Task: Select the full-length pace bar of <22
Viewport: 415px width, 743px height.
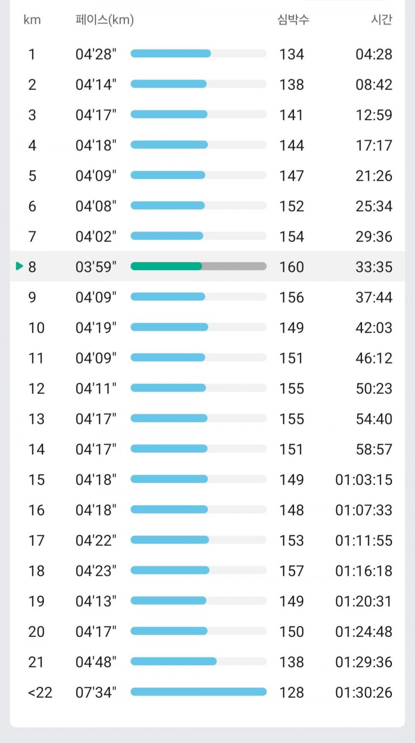Action: coord(198,692)
